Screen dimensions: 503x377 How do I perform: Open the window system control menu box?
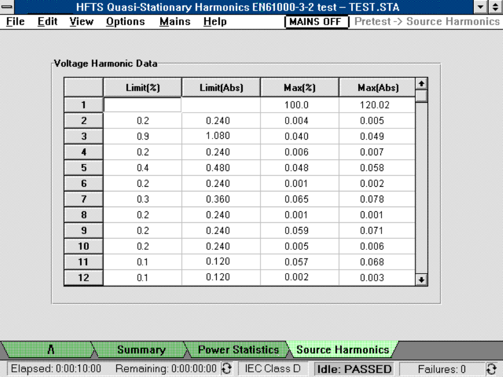(6, 8)
